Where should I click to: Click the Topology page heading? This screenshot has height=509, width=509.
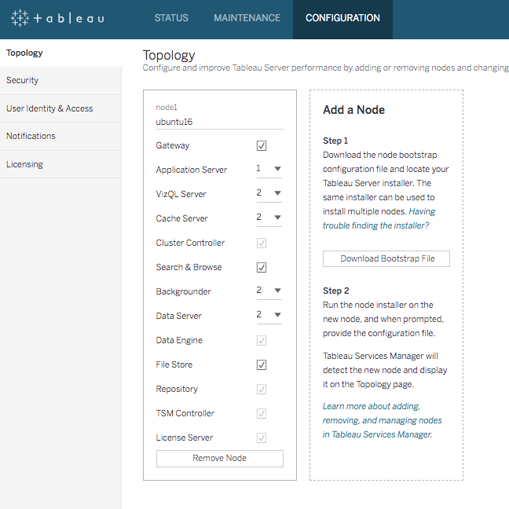pyautogui.click(x=169, y=56)
